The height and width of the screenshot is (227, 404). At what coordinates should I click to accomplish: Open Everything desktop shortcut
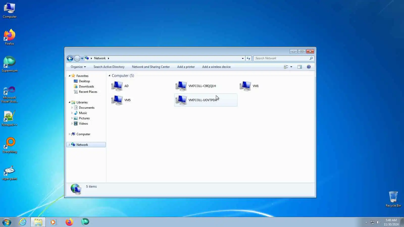(10, 145)
